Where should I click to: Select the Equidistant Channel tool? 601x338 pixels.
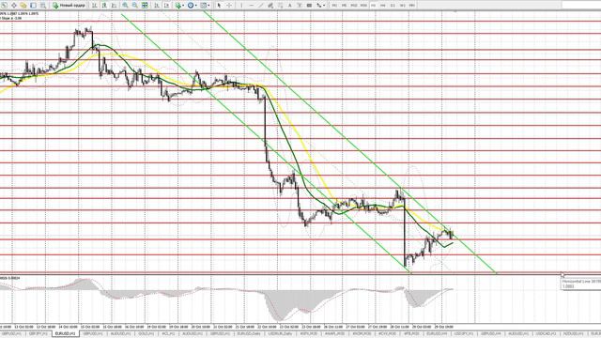click(x=270, y=6)
